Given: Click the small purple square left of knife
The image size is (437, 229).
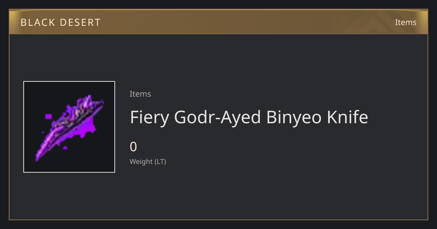Looking at the screenshot, I should 48,116.
